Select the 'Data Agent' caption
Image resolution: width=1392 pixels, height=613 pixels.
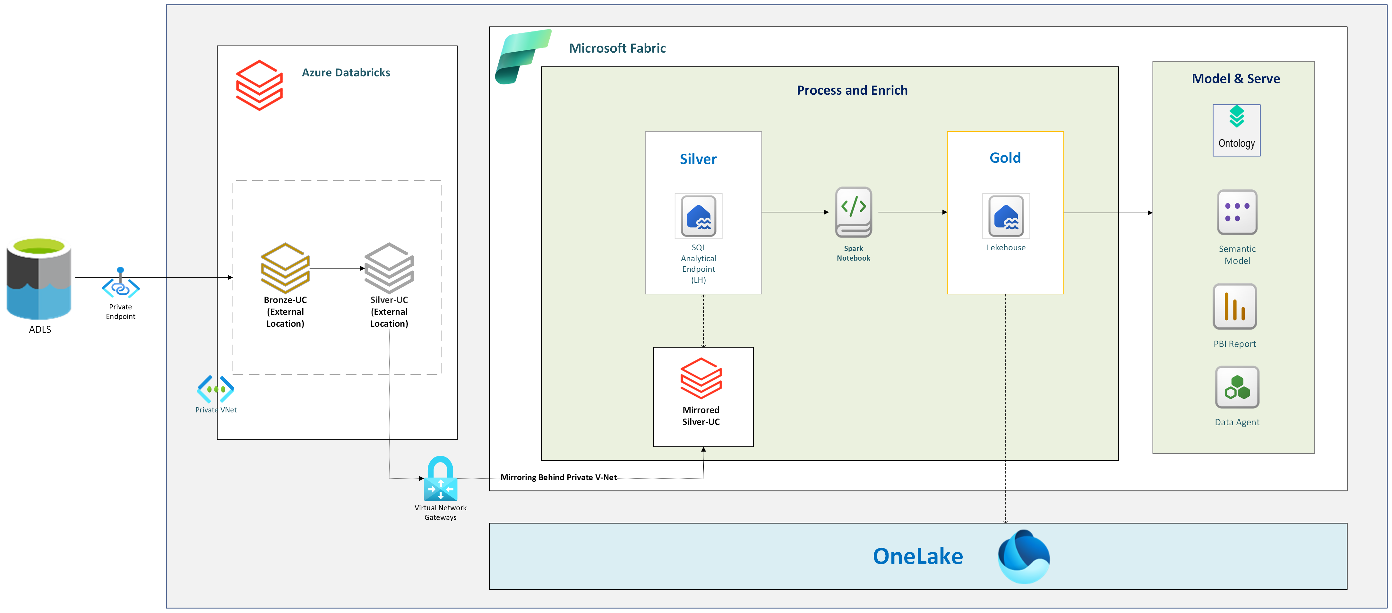[1237, 422]
